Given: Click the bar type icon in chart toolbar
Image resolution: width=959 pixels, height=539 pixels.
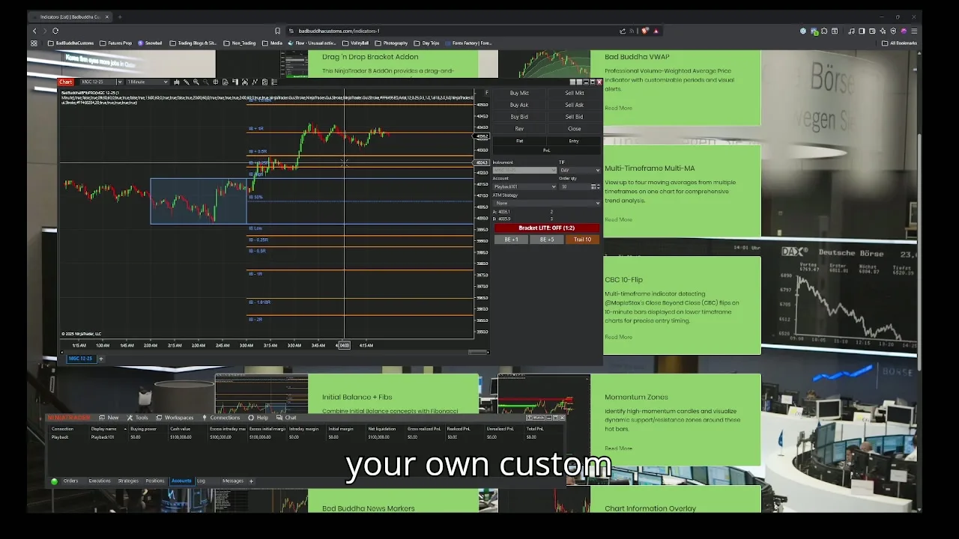Looking at the screenshot, I should pyautogui.click(x=177, y=82).
